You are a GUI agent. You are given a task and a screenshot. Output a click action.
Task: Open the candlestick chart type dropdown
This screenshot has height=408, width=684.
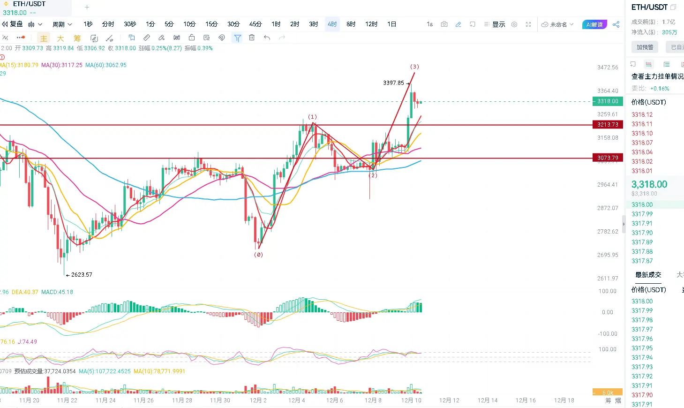35,24
